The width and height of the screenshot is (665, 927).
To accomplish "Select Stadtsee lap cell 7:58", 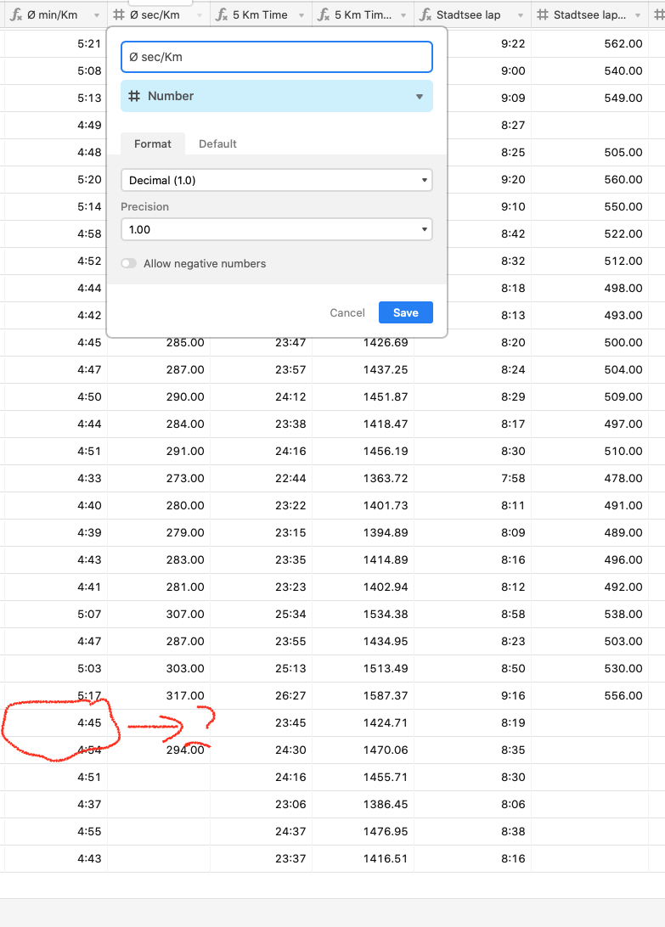I will click(473, 478).
